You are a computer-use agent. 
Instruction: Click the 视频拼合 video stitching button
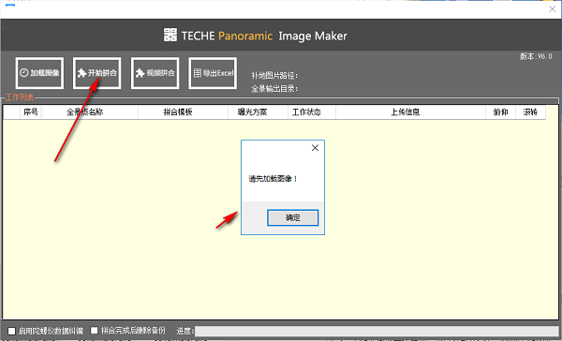tap(155, 73)
